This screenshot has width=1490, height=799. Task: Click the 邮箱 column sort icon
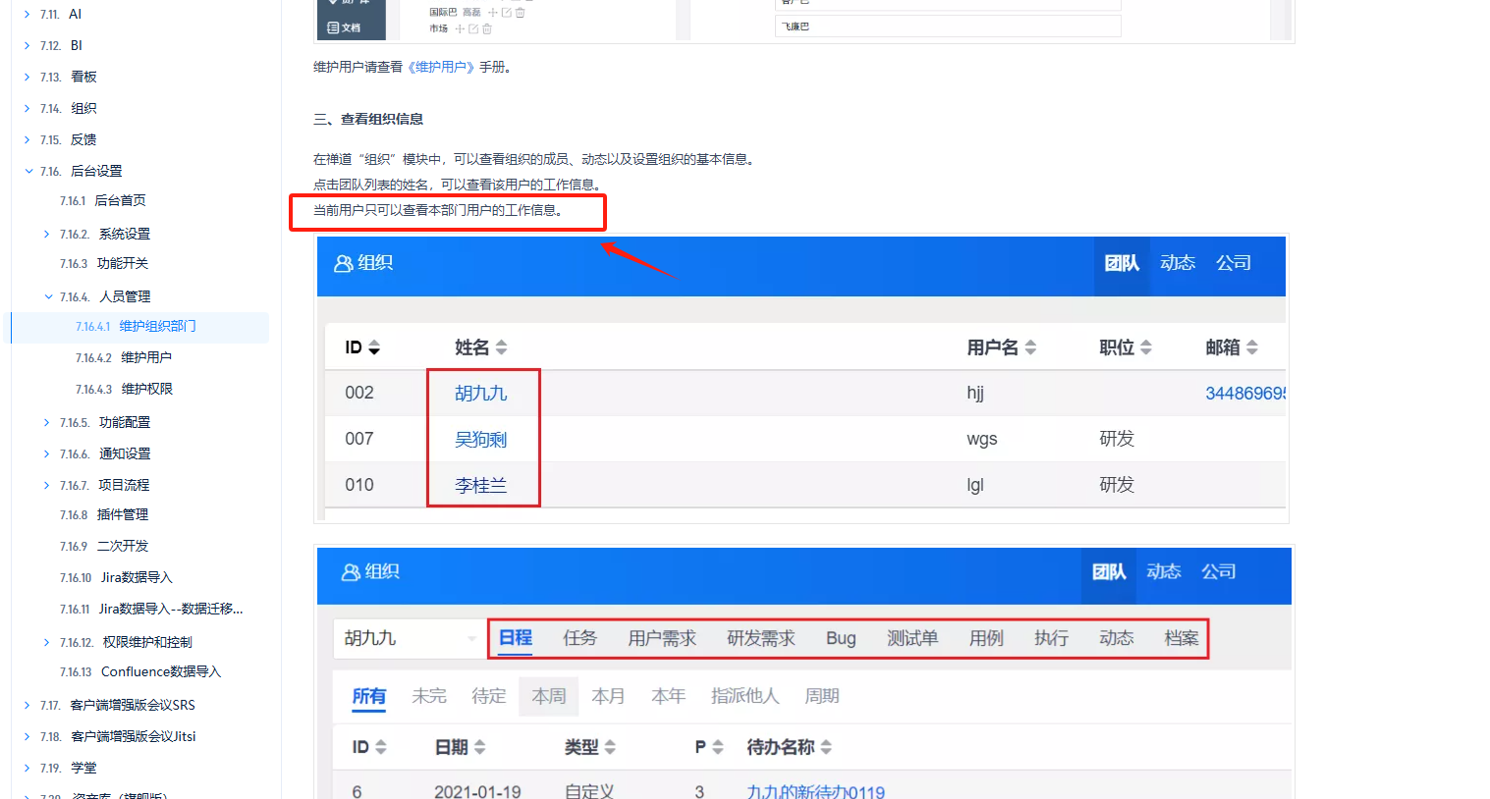[1252, 347]
